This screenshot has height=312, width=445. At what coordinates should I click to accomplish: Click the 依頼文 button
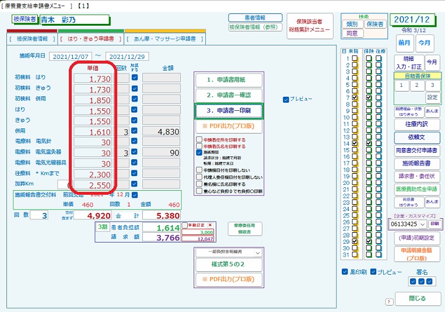point(416,138)
